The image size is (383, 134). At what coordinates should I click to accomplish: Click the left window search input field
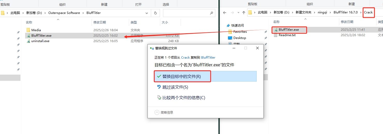pyautogui.click(x=185, y=13)
